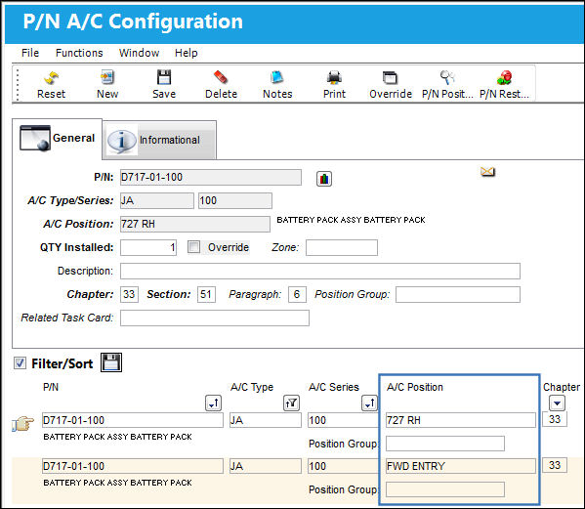
Task: Click Position Group box under FWD ENTRY row
Action: [445, 489]
